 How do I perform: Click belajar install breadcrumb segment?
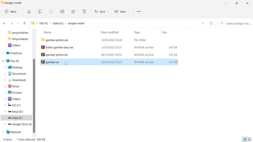tap(76, 23)
